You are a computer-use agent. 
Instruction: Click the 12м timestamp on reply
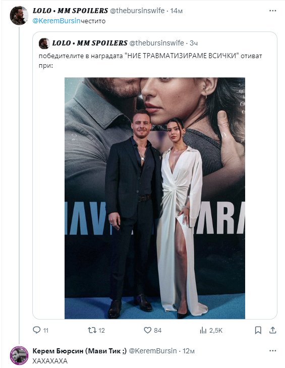(x=188, y=351)
